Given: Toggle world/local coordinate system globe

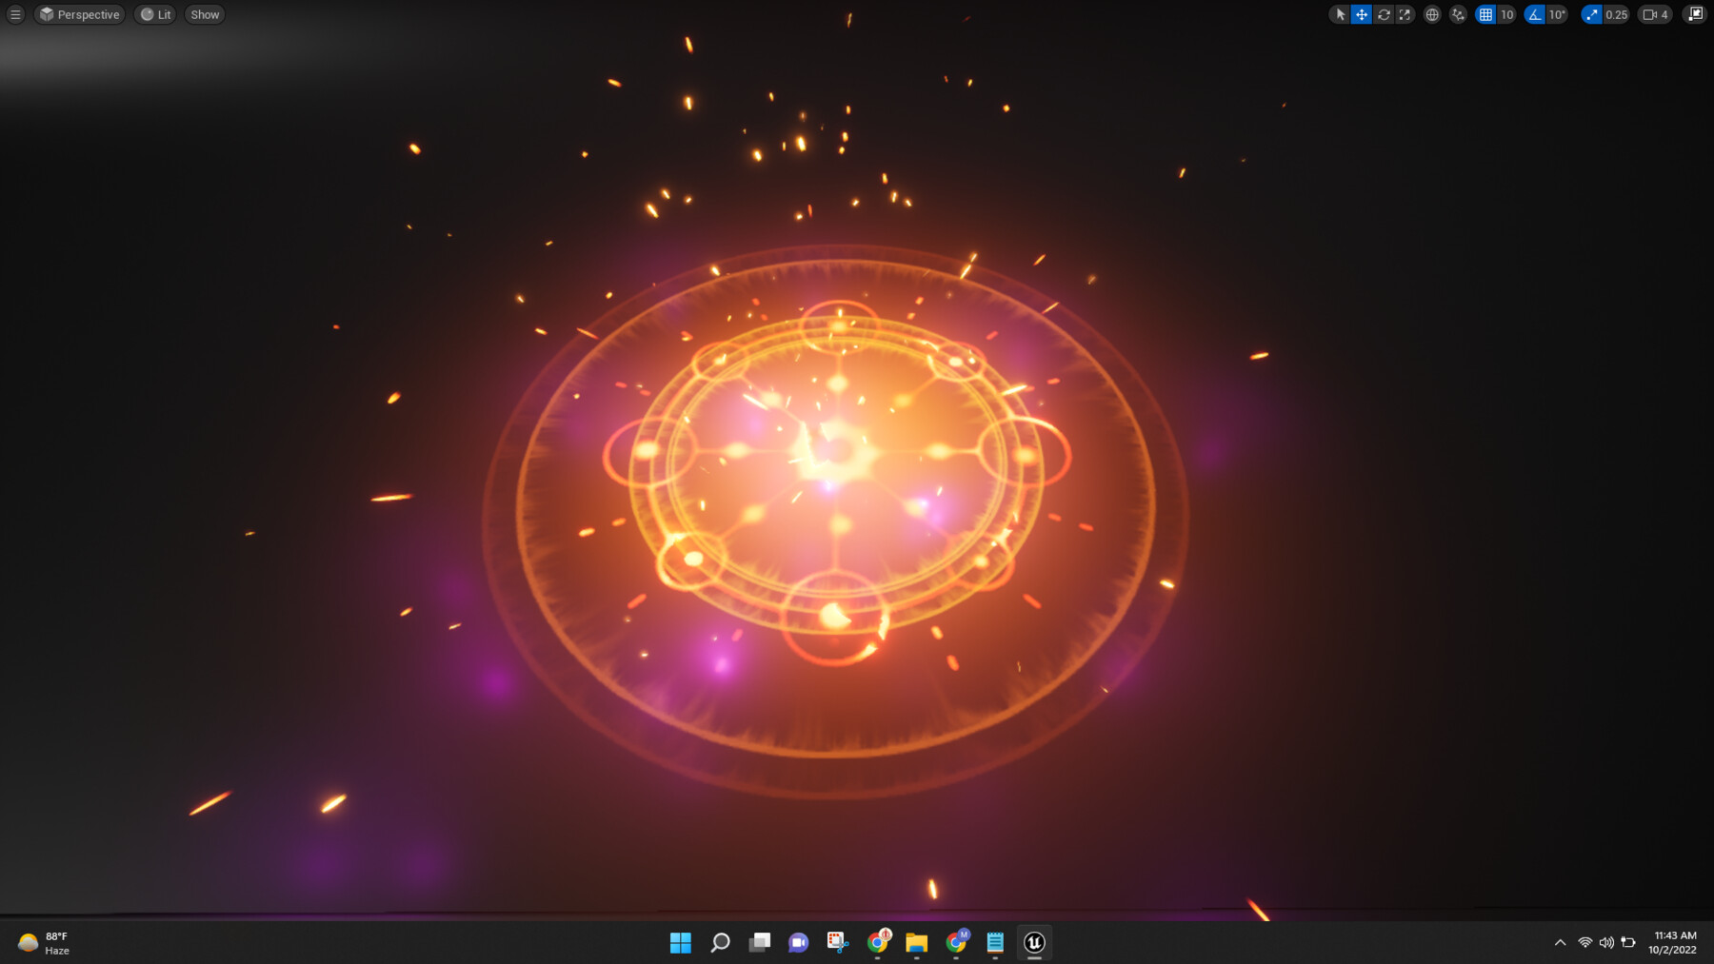Looking at the screenshot, I should pyautogui.click(x=1431, y=14).
